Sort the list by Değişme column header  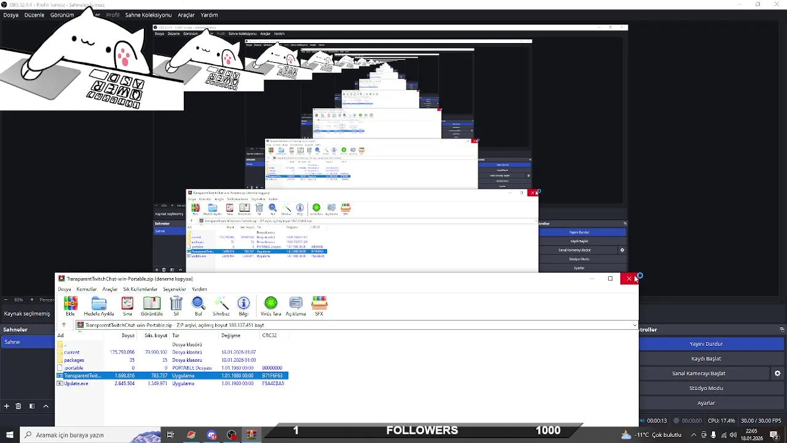point(239,335)
